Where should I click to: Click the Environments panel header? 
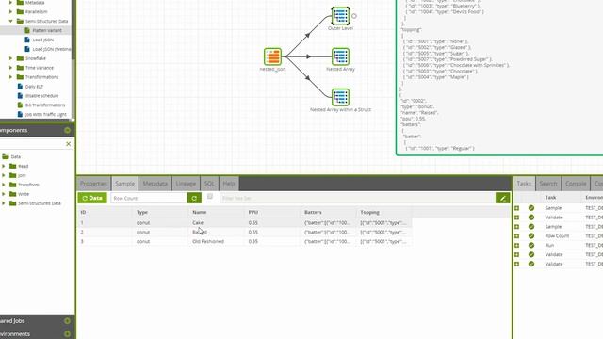[37, 334]
